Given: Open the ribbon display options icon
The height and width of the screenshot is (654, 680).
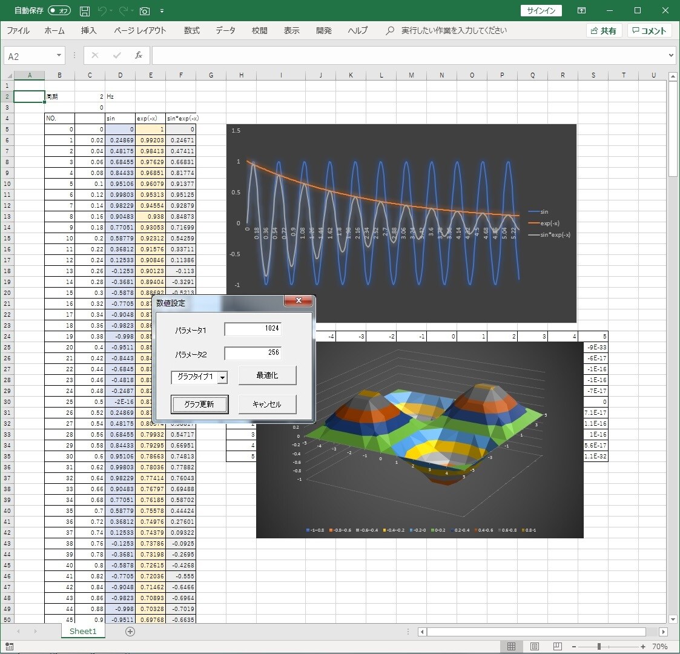Looking at the screenshot, I should click(x=581, y=10).
